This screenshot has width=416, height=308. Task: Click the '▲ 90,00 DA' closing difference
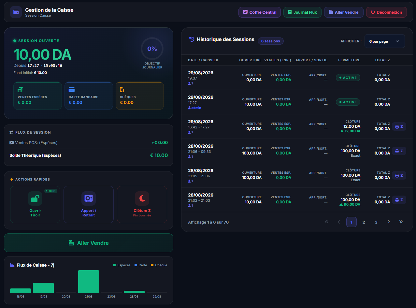[350, 204]
